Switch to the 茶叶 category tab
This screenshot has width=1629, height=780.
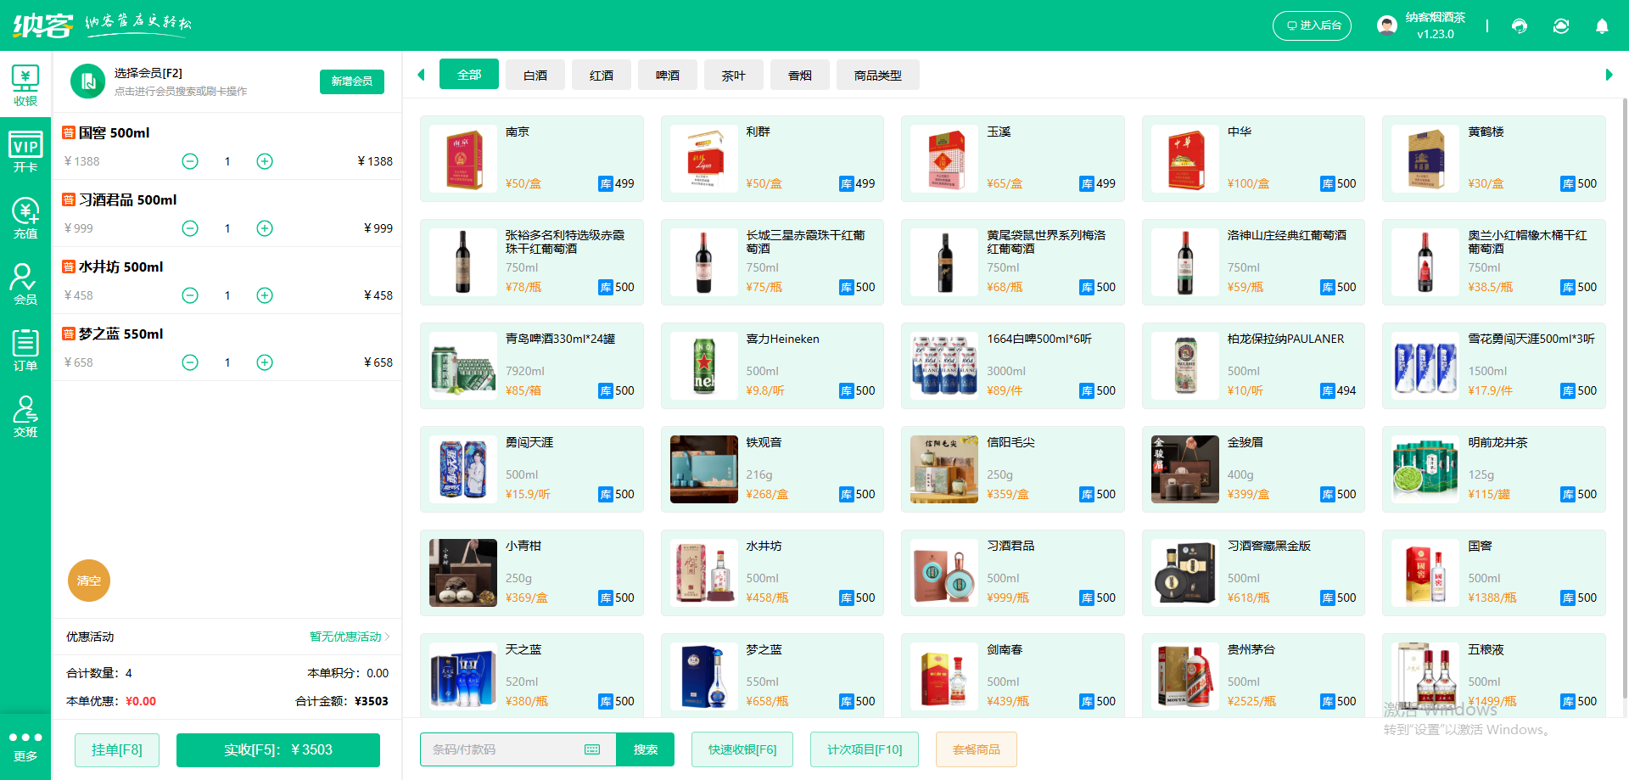click(x=734, y=76)
